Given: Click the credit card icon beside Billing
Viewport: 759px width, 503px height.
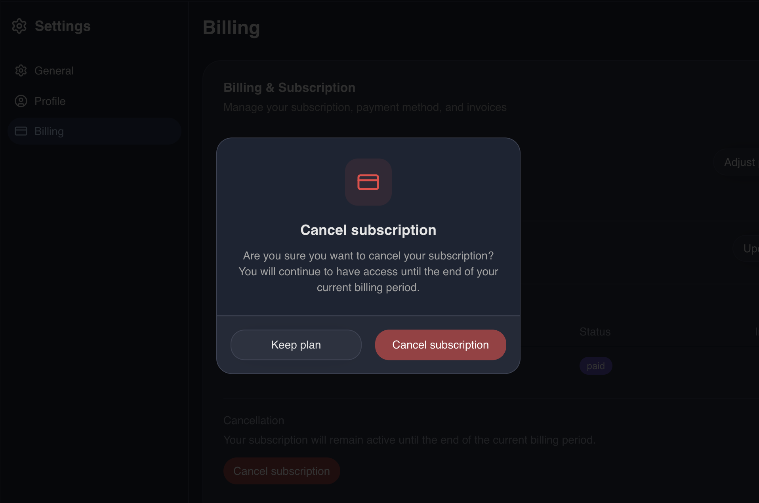Looking at the screenshot, I should click(x=21, y=131).
